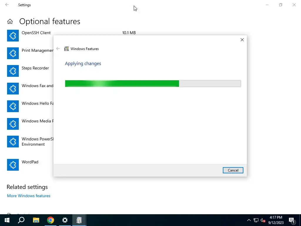Go to Settings home via house icon
The width and height of the screenshot is (301, 226).
click(x=10, y=21)
